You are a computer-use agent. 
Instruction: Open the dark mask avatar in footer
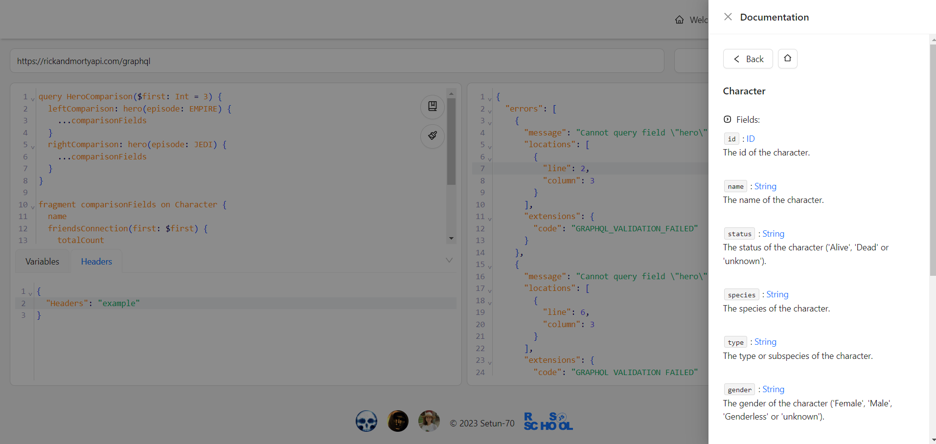398,421
